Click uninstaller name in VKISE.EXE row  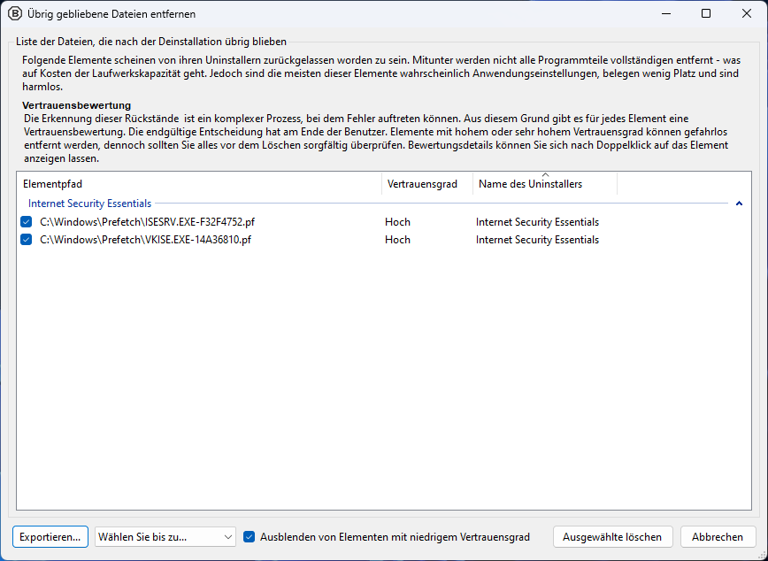(537, 240)
